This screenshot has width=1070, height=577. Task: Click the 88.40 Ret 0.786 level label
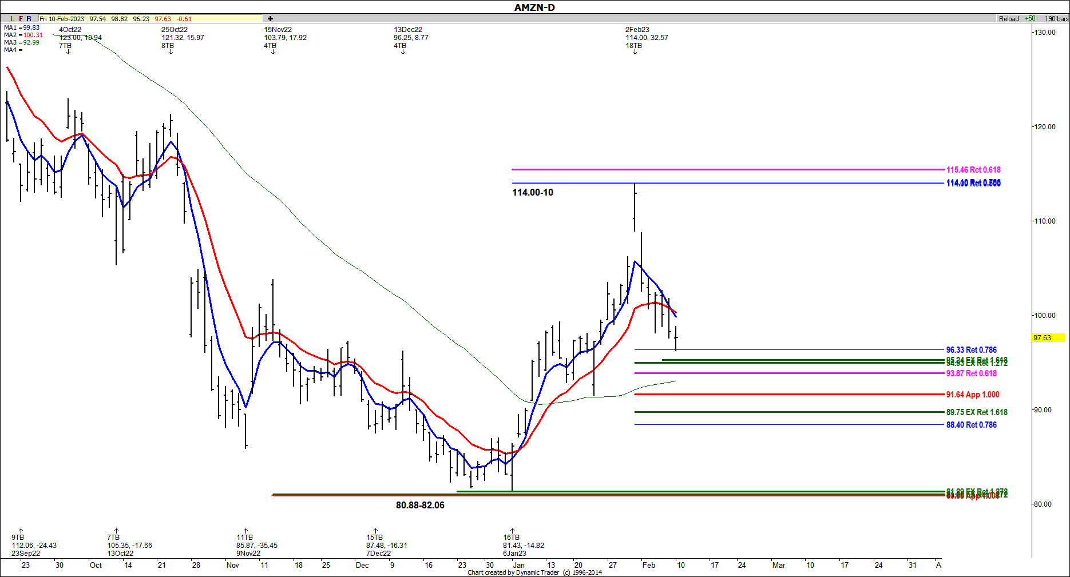pos(971,425)
